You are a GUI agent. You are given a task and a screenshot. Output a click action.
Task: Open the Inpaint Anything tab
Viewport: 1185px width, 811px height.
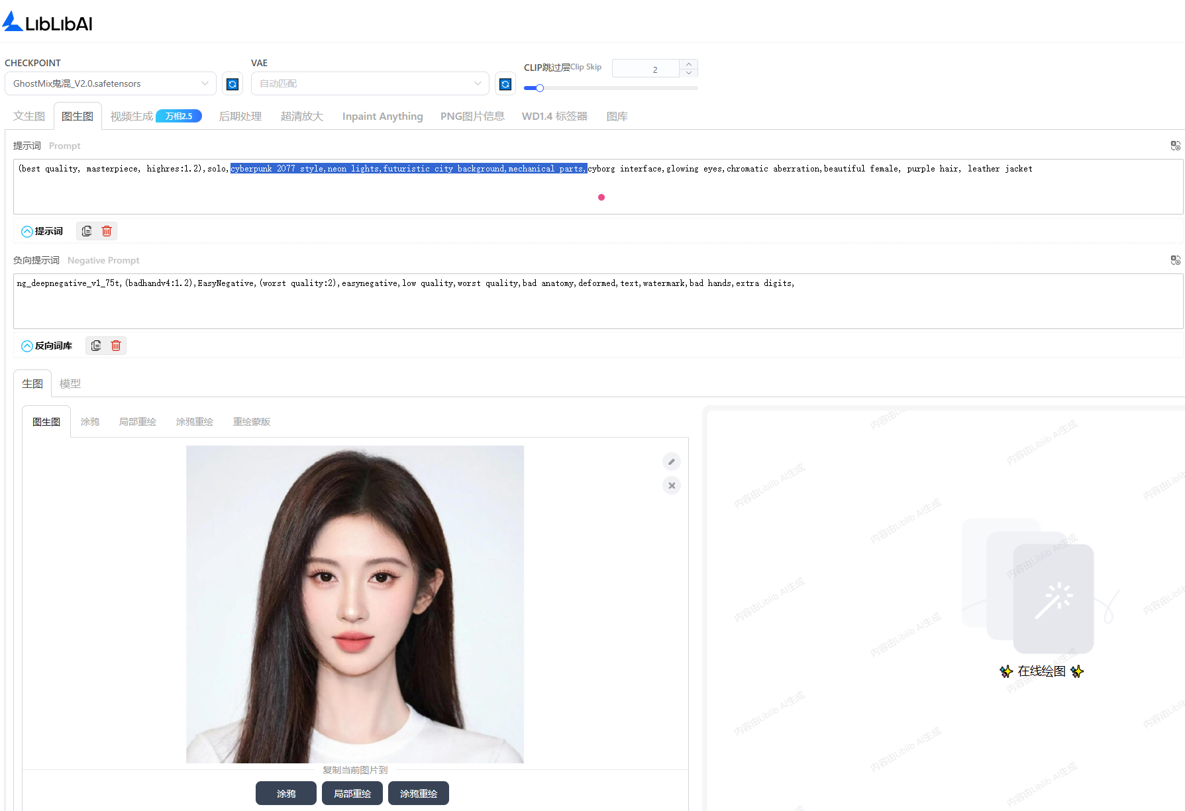(382, 117)
